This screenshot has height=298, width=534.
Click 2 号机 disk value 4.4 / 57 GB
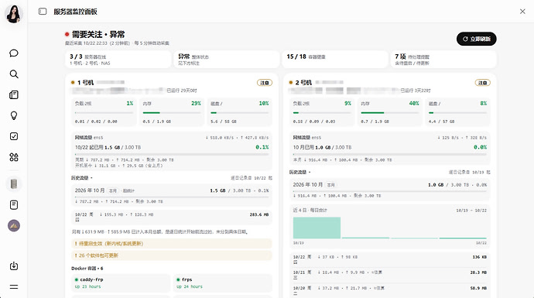coord(441,122)
